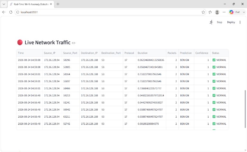Stop the running Streamlit app
This screenshot has width=247, height=152.
219,22
